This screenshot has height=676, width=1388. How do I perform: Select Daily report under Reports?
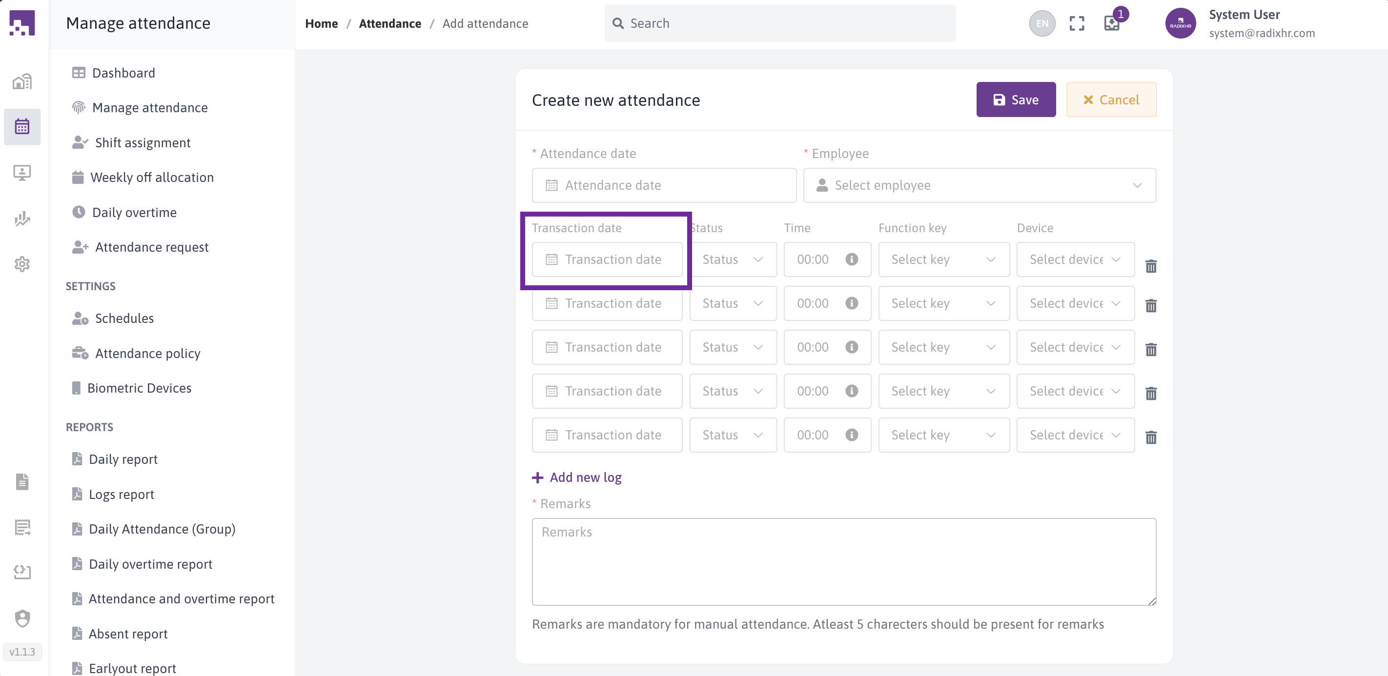point(123,459)
